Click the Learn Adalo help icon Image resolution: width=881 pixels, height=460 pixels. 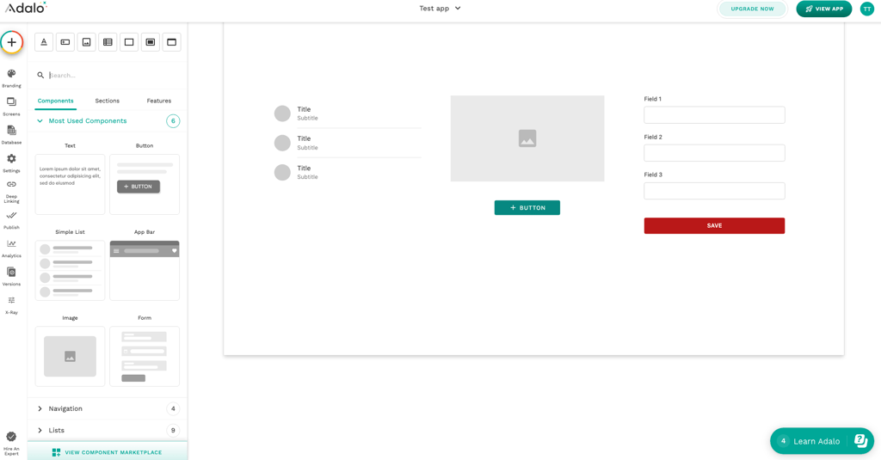[x=860, y=441]
